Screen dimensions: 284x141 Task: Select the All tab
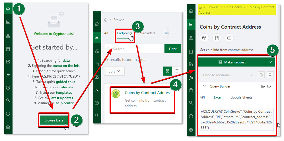(x=106, y=33)
